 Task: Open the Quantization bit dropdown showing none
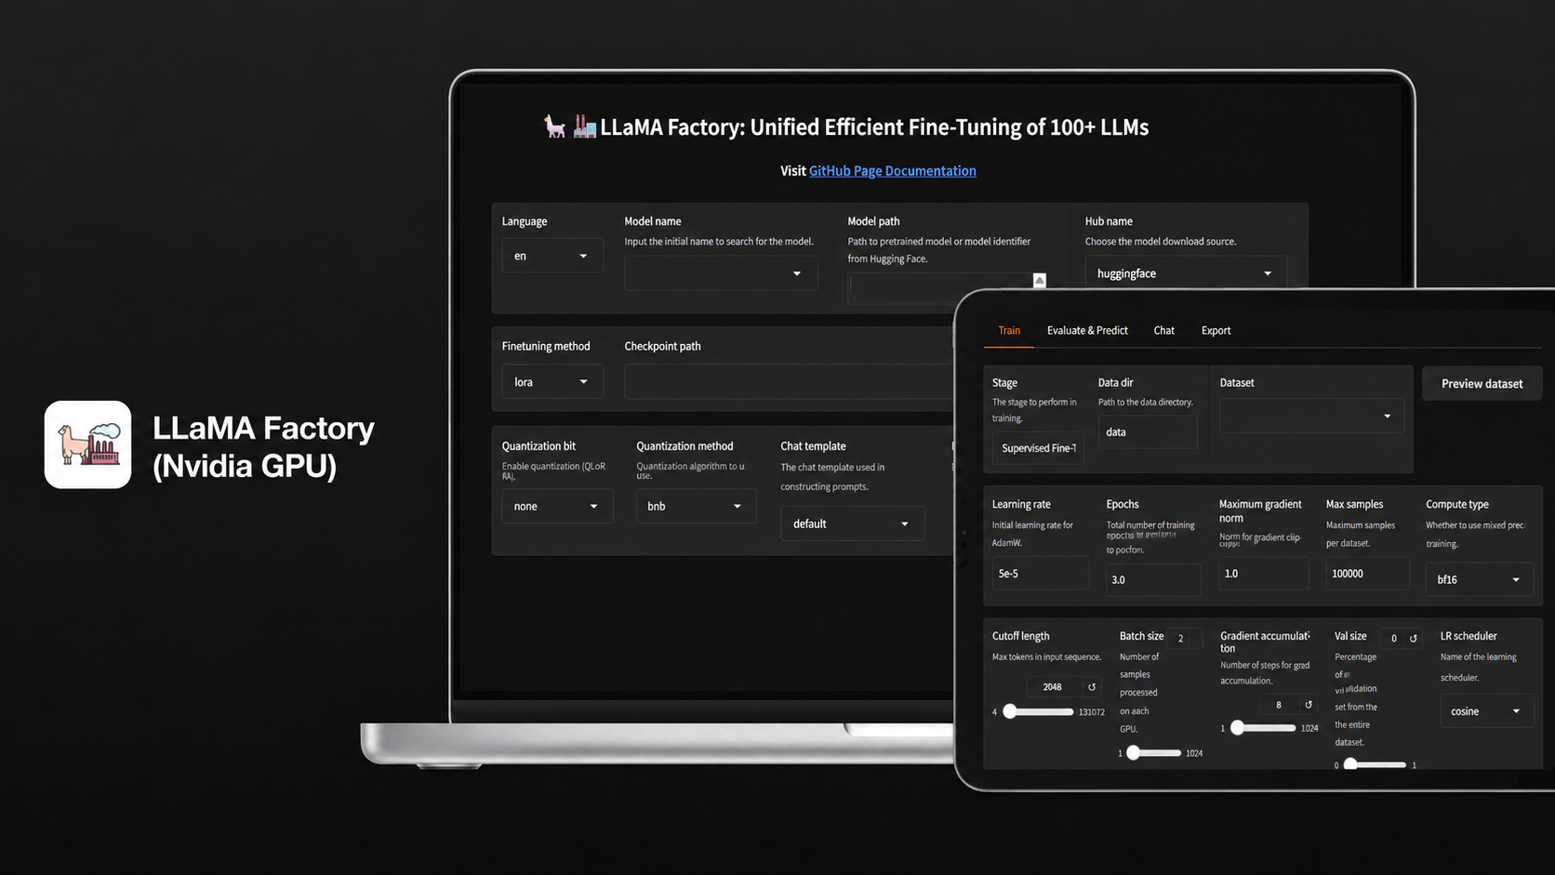tap(557, 506)
